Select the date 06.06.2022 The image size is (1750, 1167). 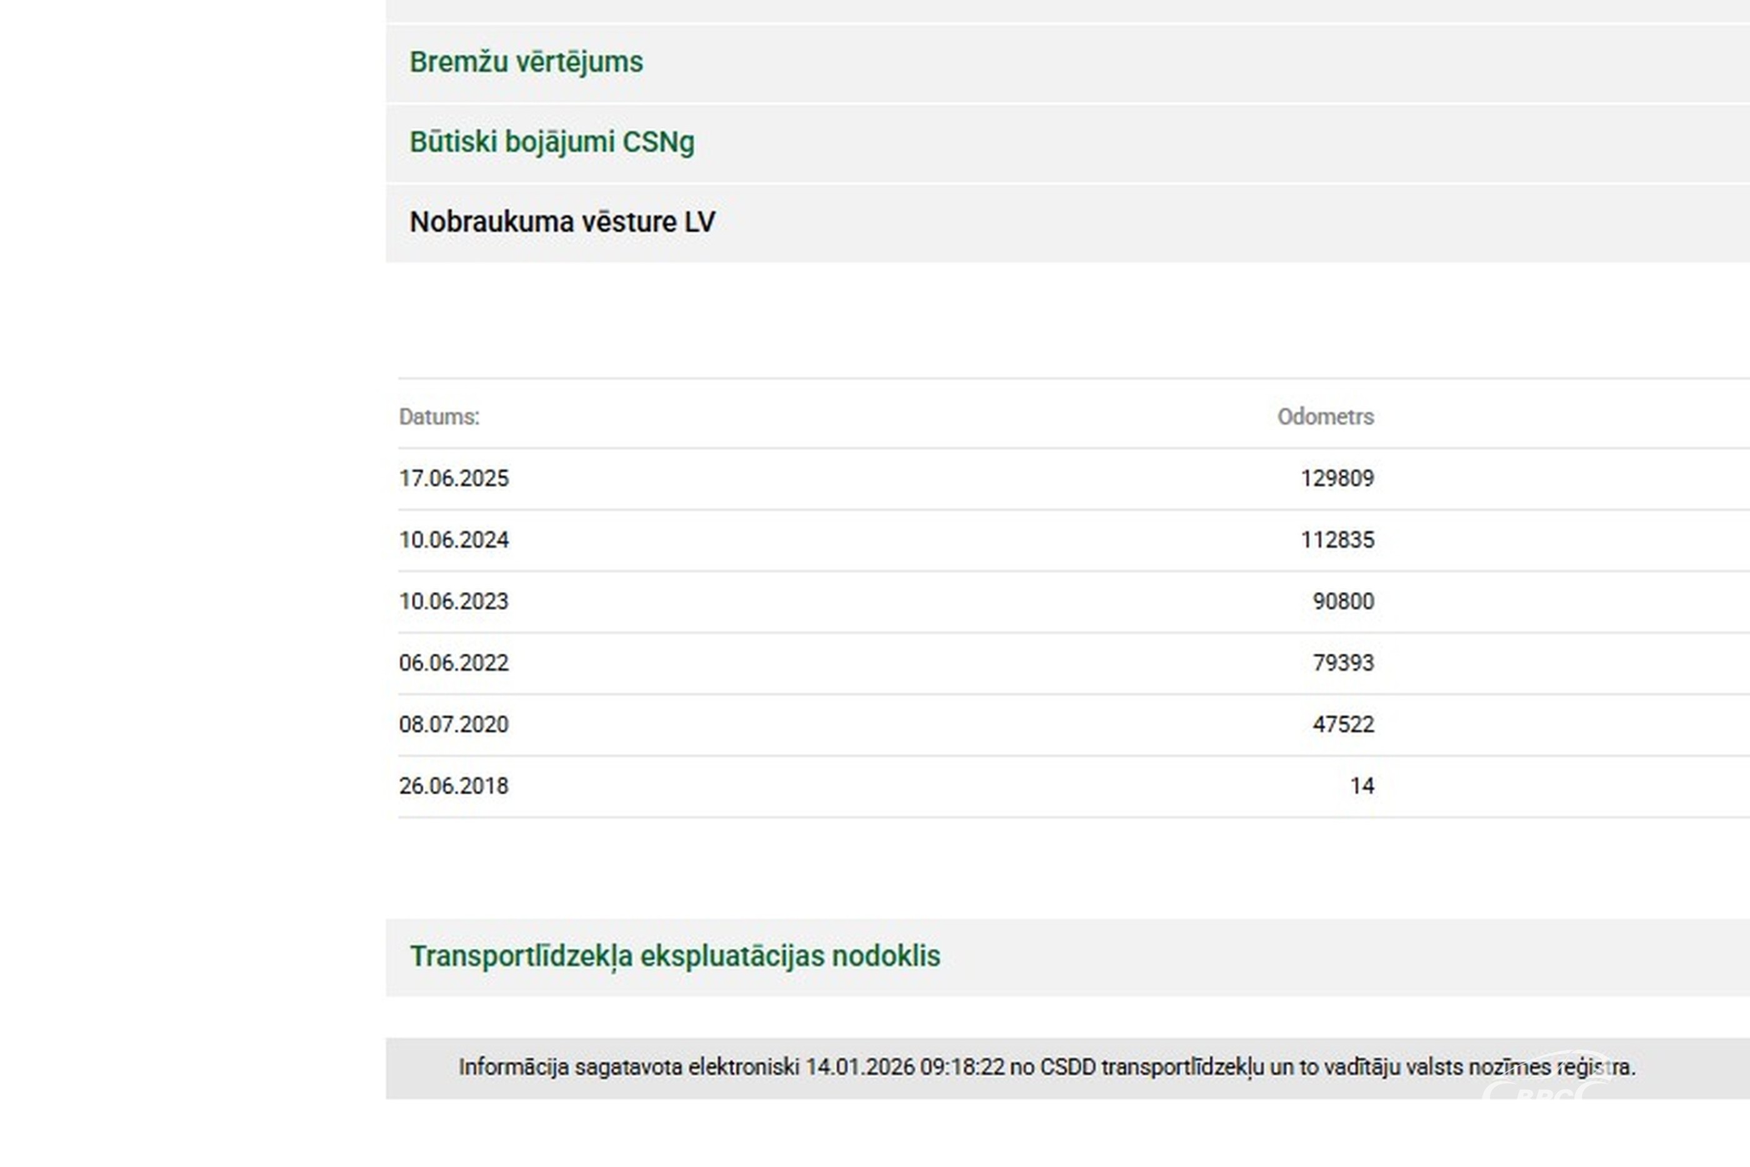coord(454,663)
